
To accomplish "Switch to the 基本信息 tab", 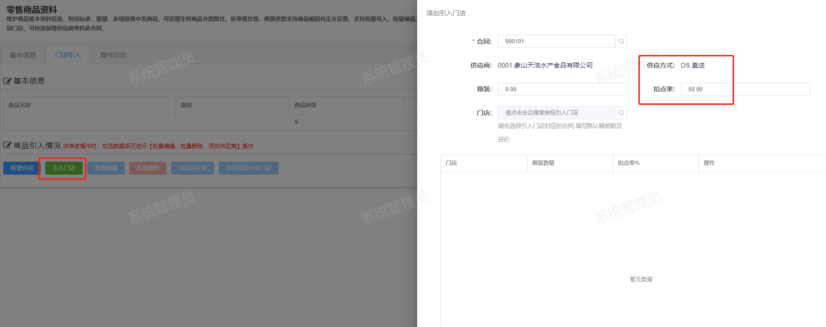I will click(23, 55).
